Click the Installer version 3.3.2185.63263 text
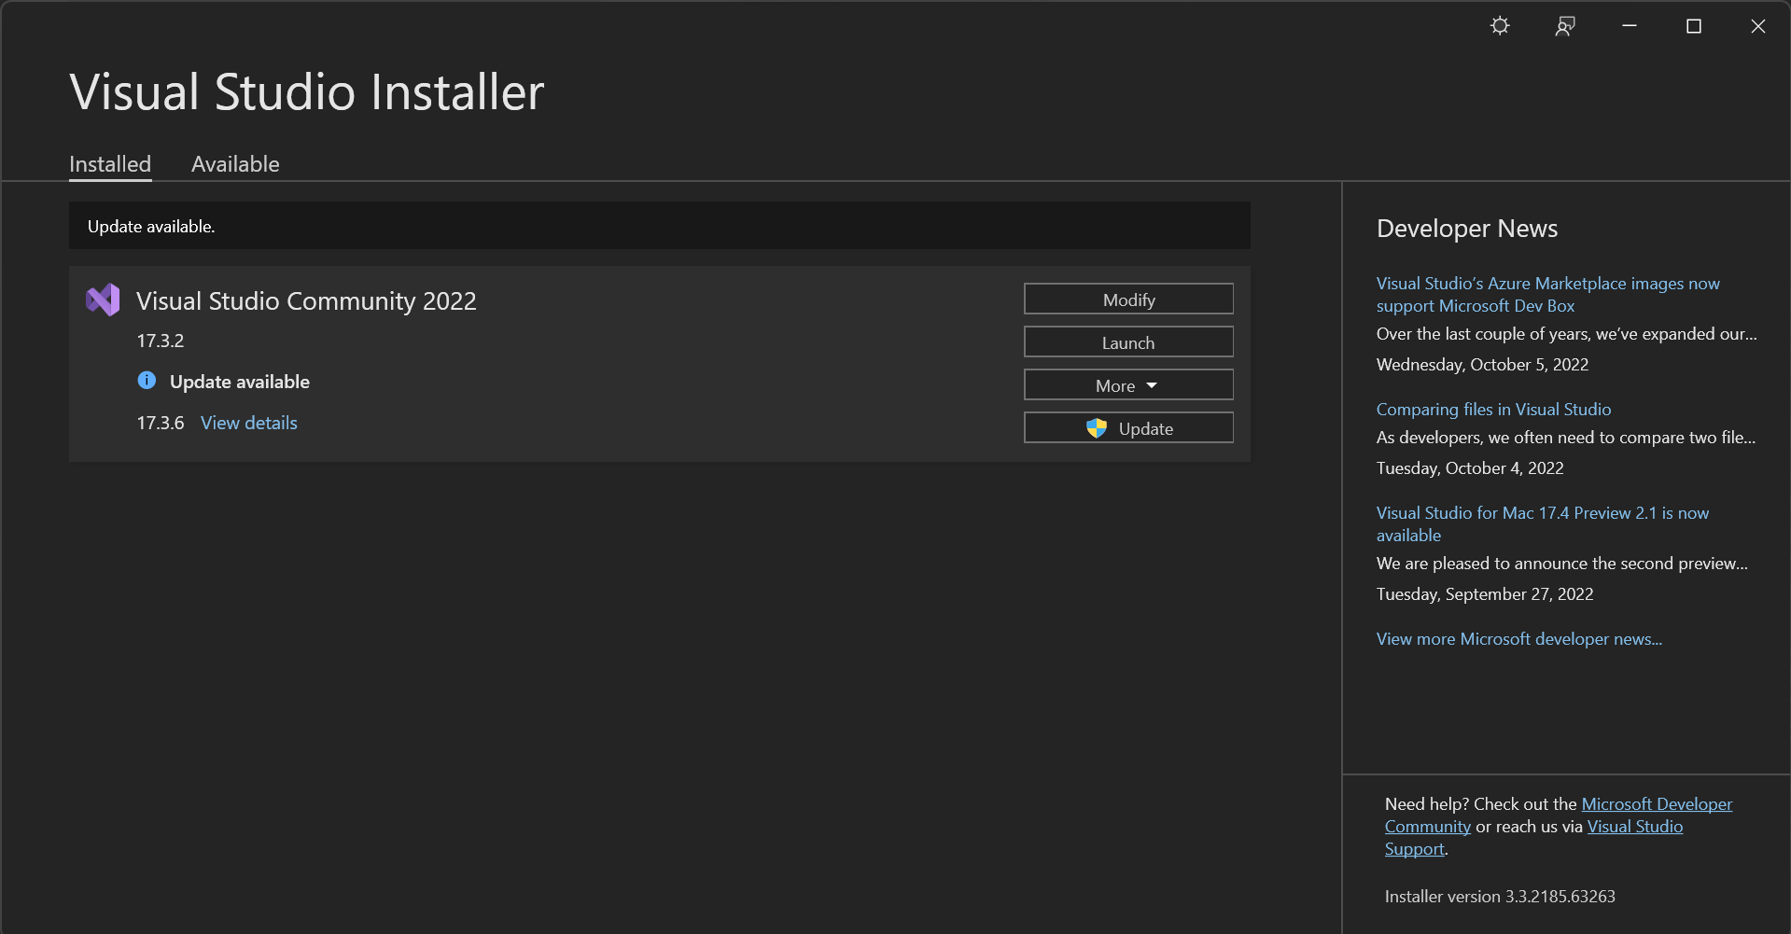The image size is (1791, 934). [x=1500, y=897]
